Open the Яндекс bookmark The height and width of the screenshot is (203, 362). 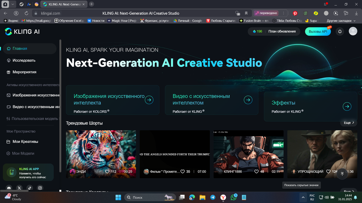point(11,21)
